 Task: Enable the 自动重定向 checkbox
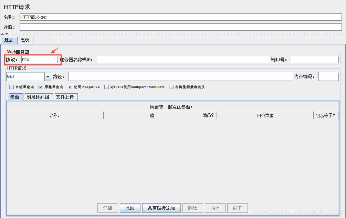tap(11, 87)
